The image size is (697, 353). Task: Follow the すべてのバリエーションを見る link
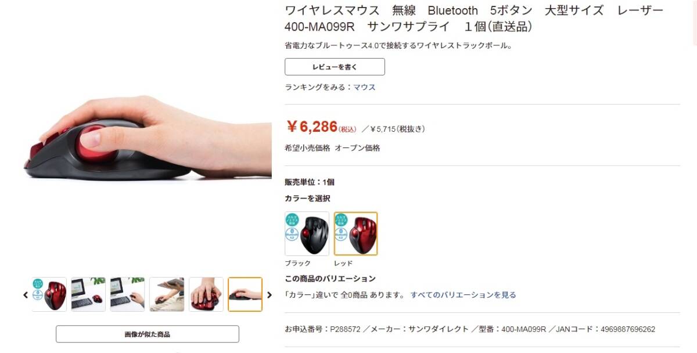tap(464, 295)
